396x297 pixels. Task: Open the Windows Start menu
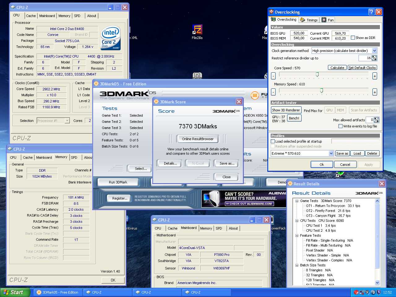[15, 292]
